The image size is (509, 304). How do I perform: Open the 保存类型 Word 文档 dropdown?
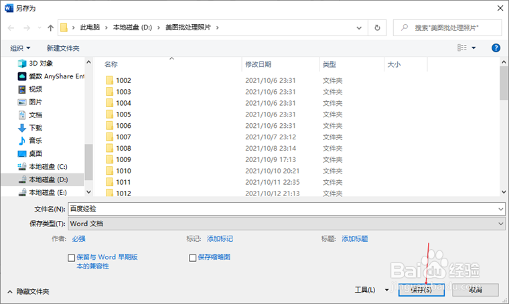coord(287,224)
